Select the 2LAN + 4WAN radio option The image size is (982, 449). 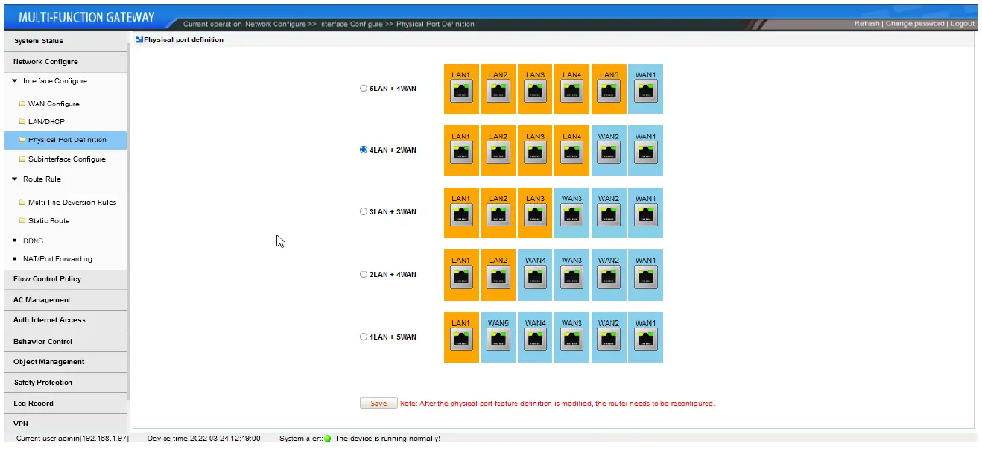[364, 274]
